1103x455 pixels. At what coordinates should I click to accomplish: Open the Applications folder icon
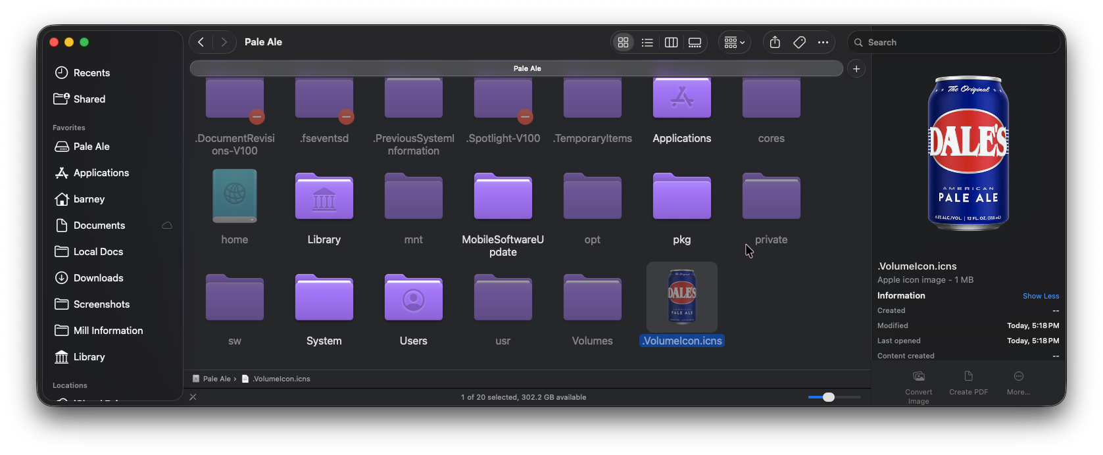click(681, 99)
